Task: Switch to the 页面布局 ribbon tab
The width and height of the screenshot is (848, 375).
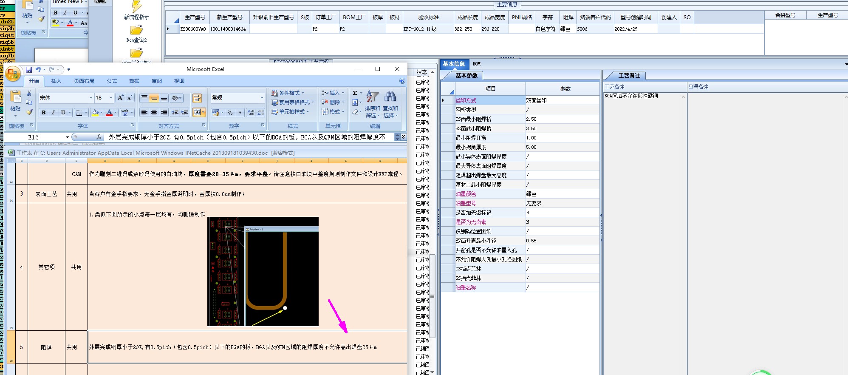Action: click(84, 81)
